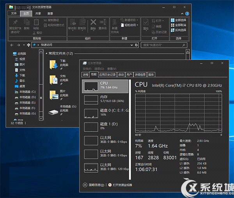
Task: Open Resource Monitor (打开资源监视器) link
Action: pyautogui.click(x=120, y=185)
